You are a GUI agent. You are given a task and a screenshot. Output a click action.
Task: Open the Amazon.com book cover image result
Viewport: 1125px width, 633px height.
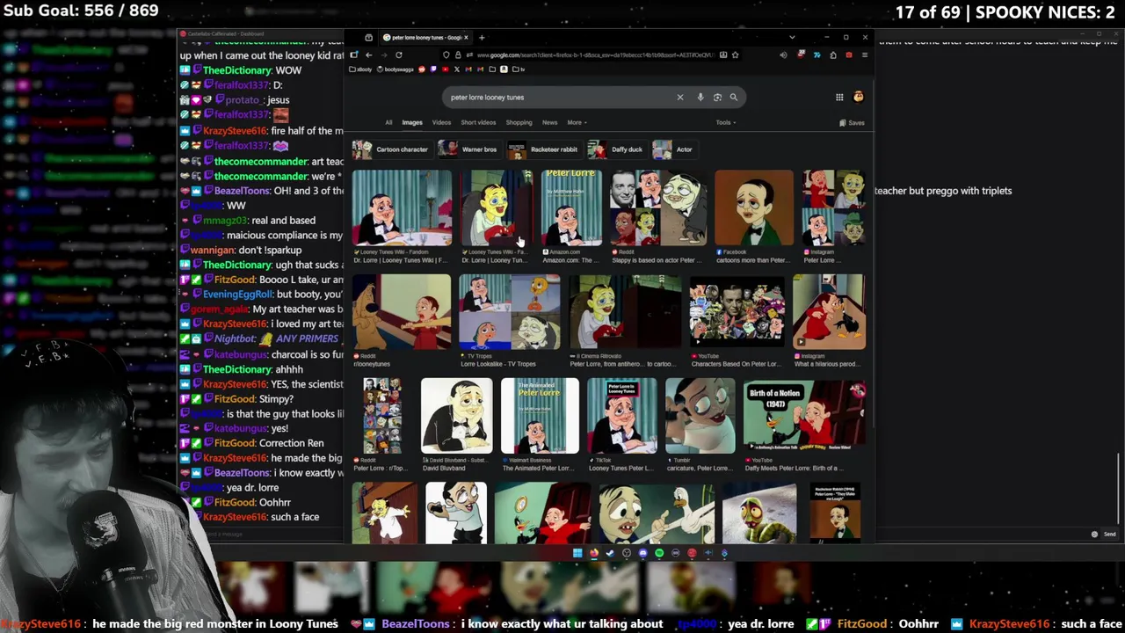(571, 207)
